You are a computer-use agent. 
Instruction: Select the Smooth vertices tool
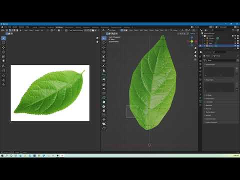[104, 110]
